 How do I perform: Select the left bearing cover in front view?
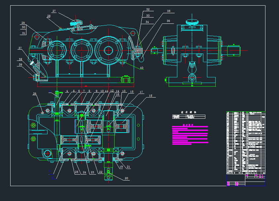coord(57,51)
